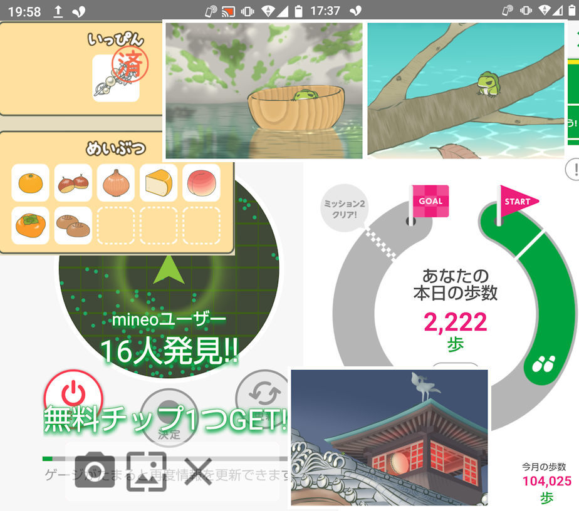Tap the gauge progress bar
The height and width of the screenshot is (511, 579).
point(165,458)
